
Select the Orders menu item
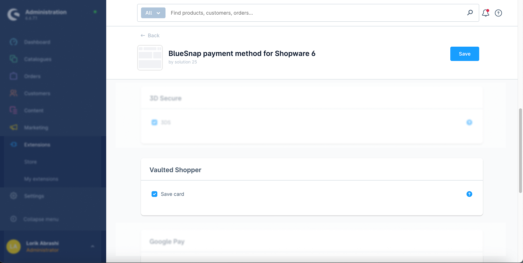click(x=32, y=76)
